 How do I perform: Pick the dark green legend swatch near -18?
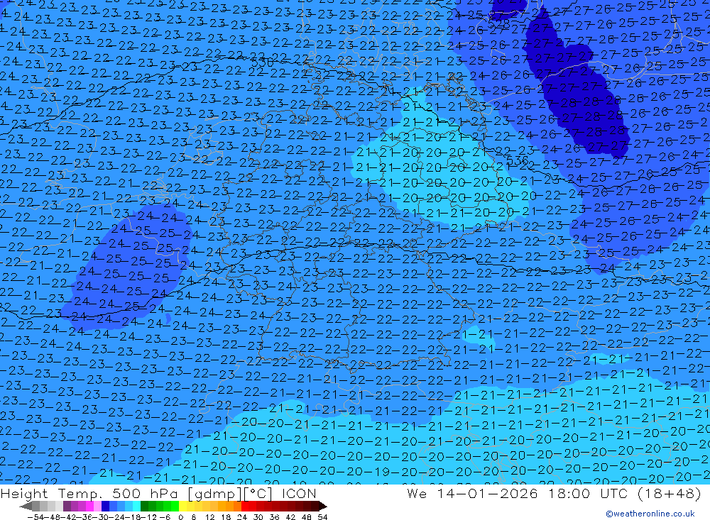click(144, 506)
